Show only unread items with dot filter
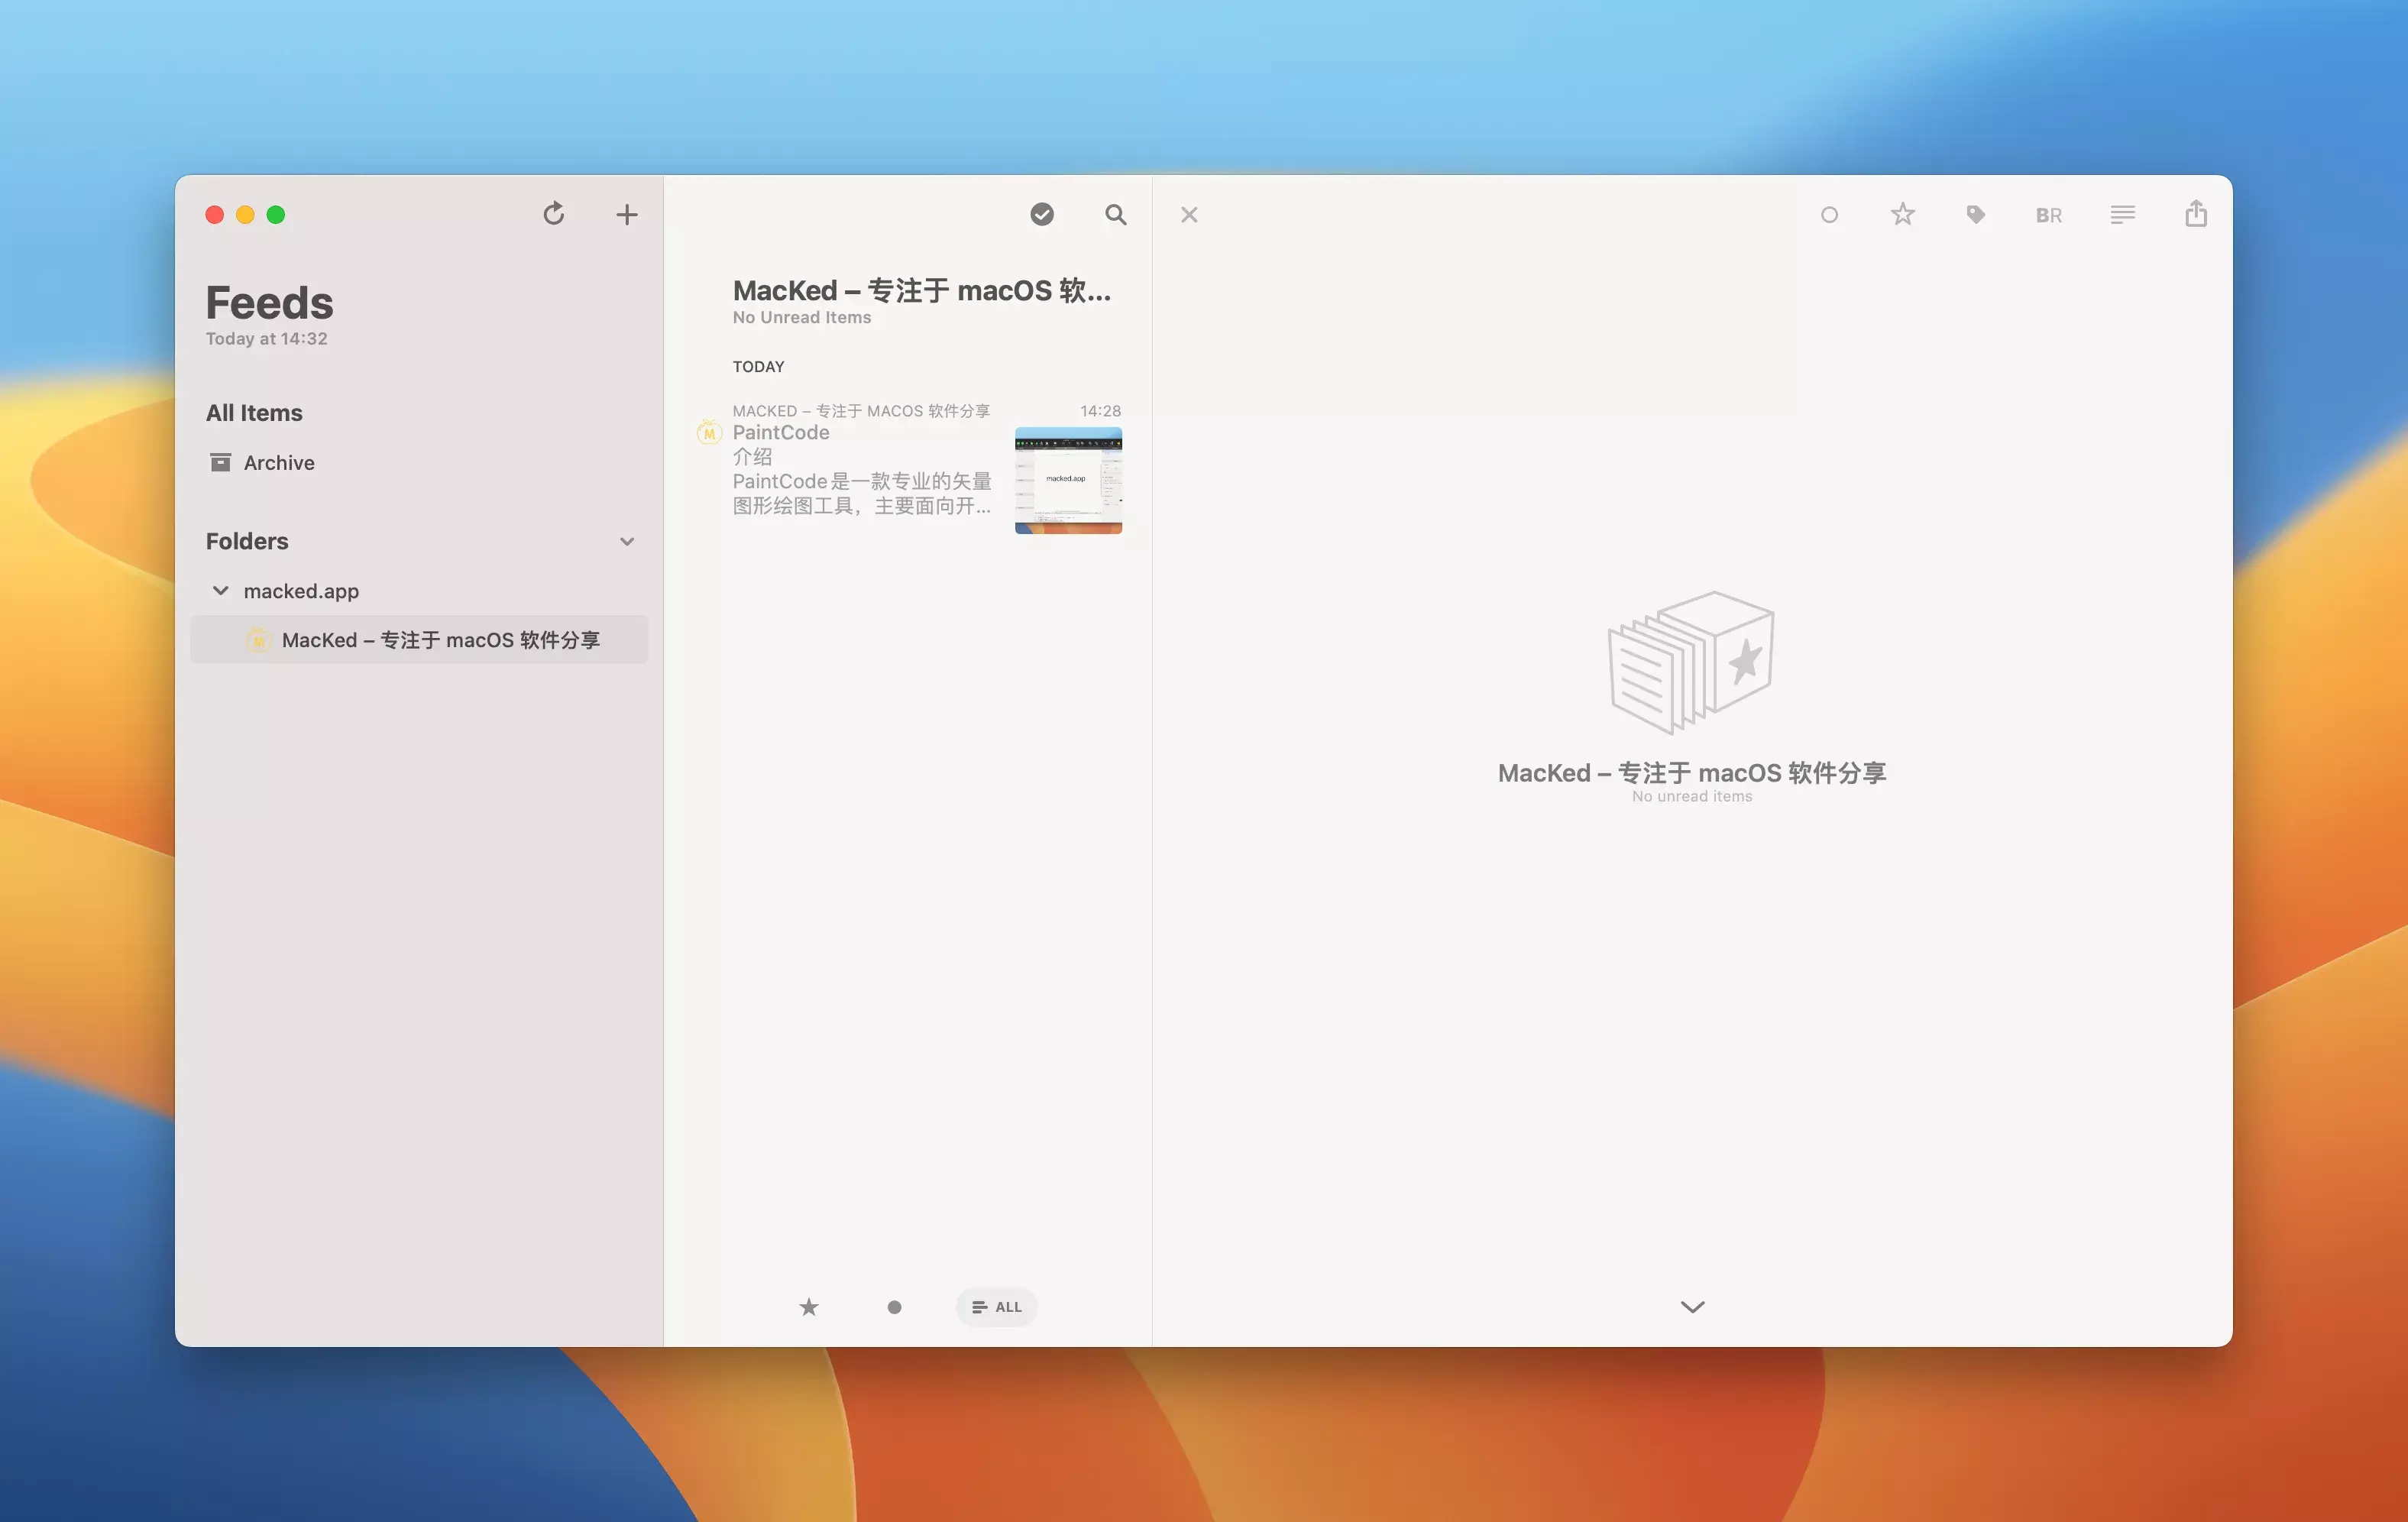 coord(894,1306)
